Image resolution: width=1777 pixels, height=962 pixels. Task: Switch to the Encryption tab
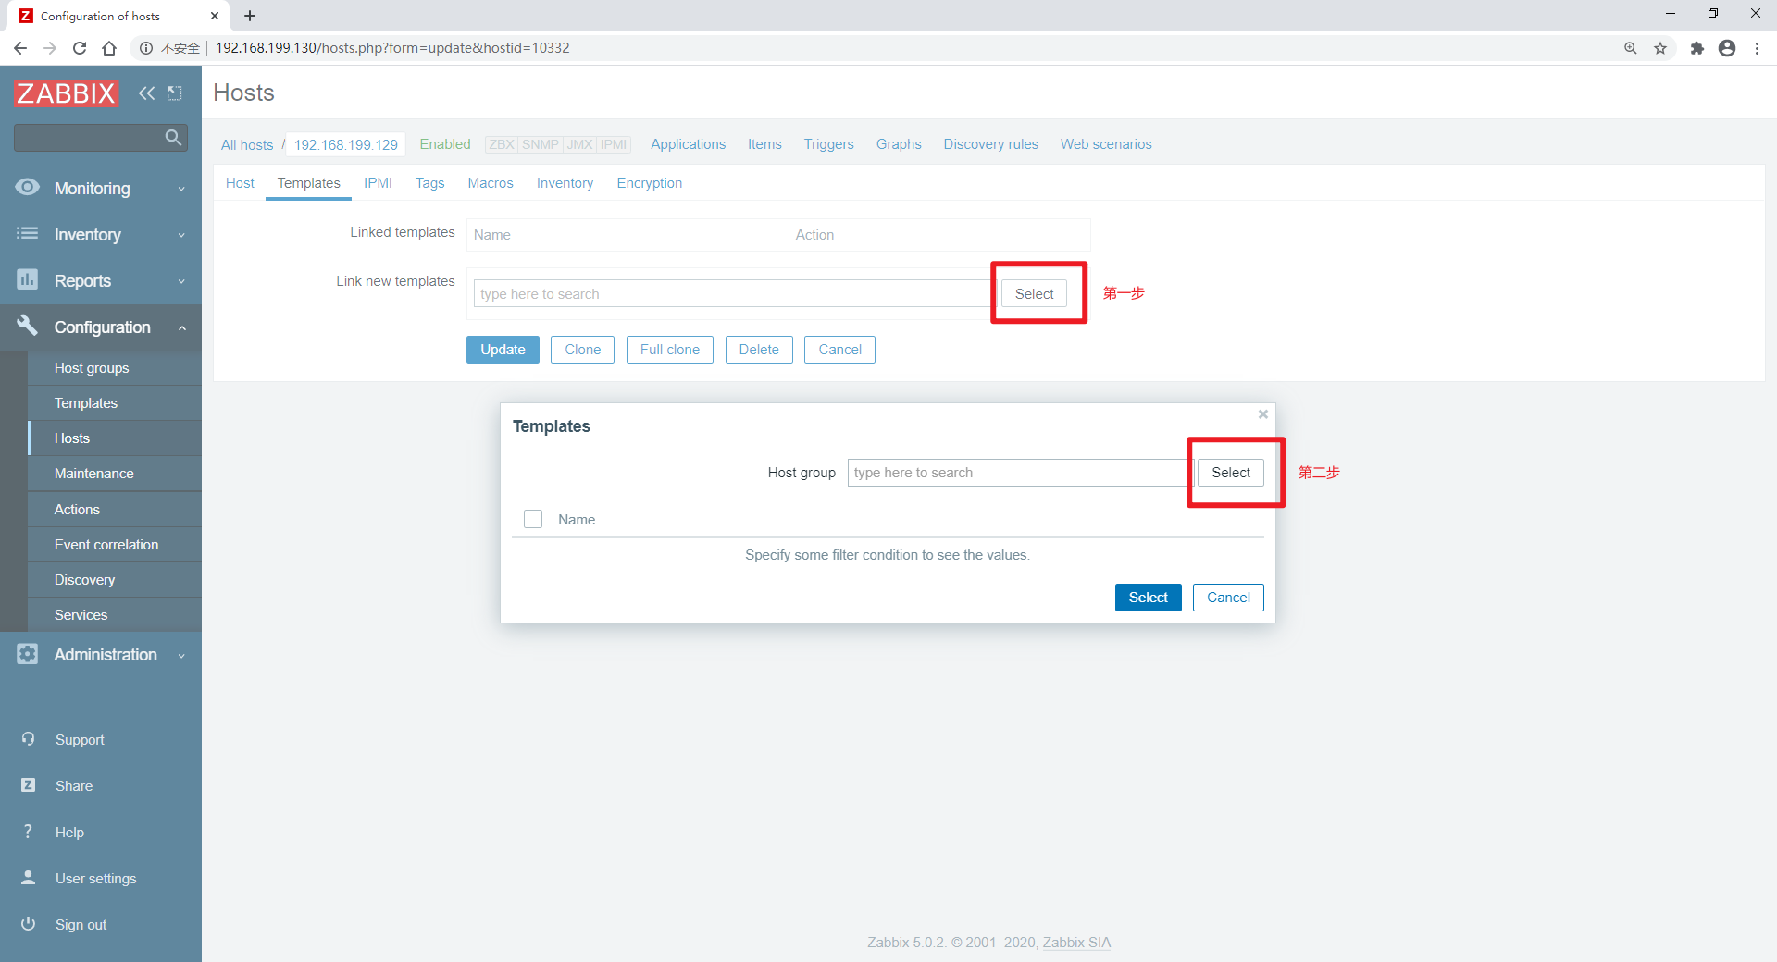point(650,183)
